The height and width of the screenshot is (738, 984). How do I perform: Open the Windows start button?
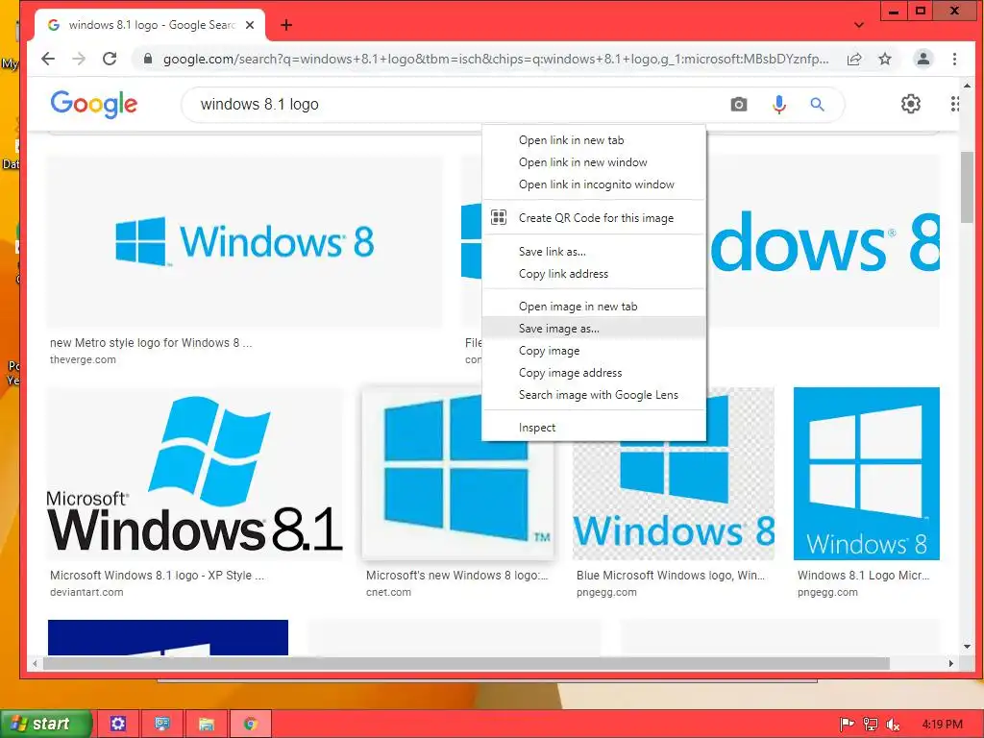(x=45, y=724)
